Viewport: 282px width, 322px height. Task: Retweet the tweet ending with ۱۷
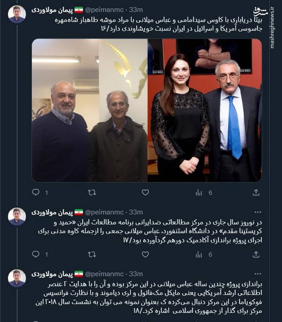tap(92, 254)
